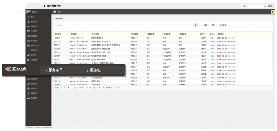
Task: Click the magnifier icon beside the Search field
Action: [x=196, y=25]
